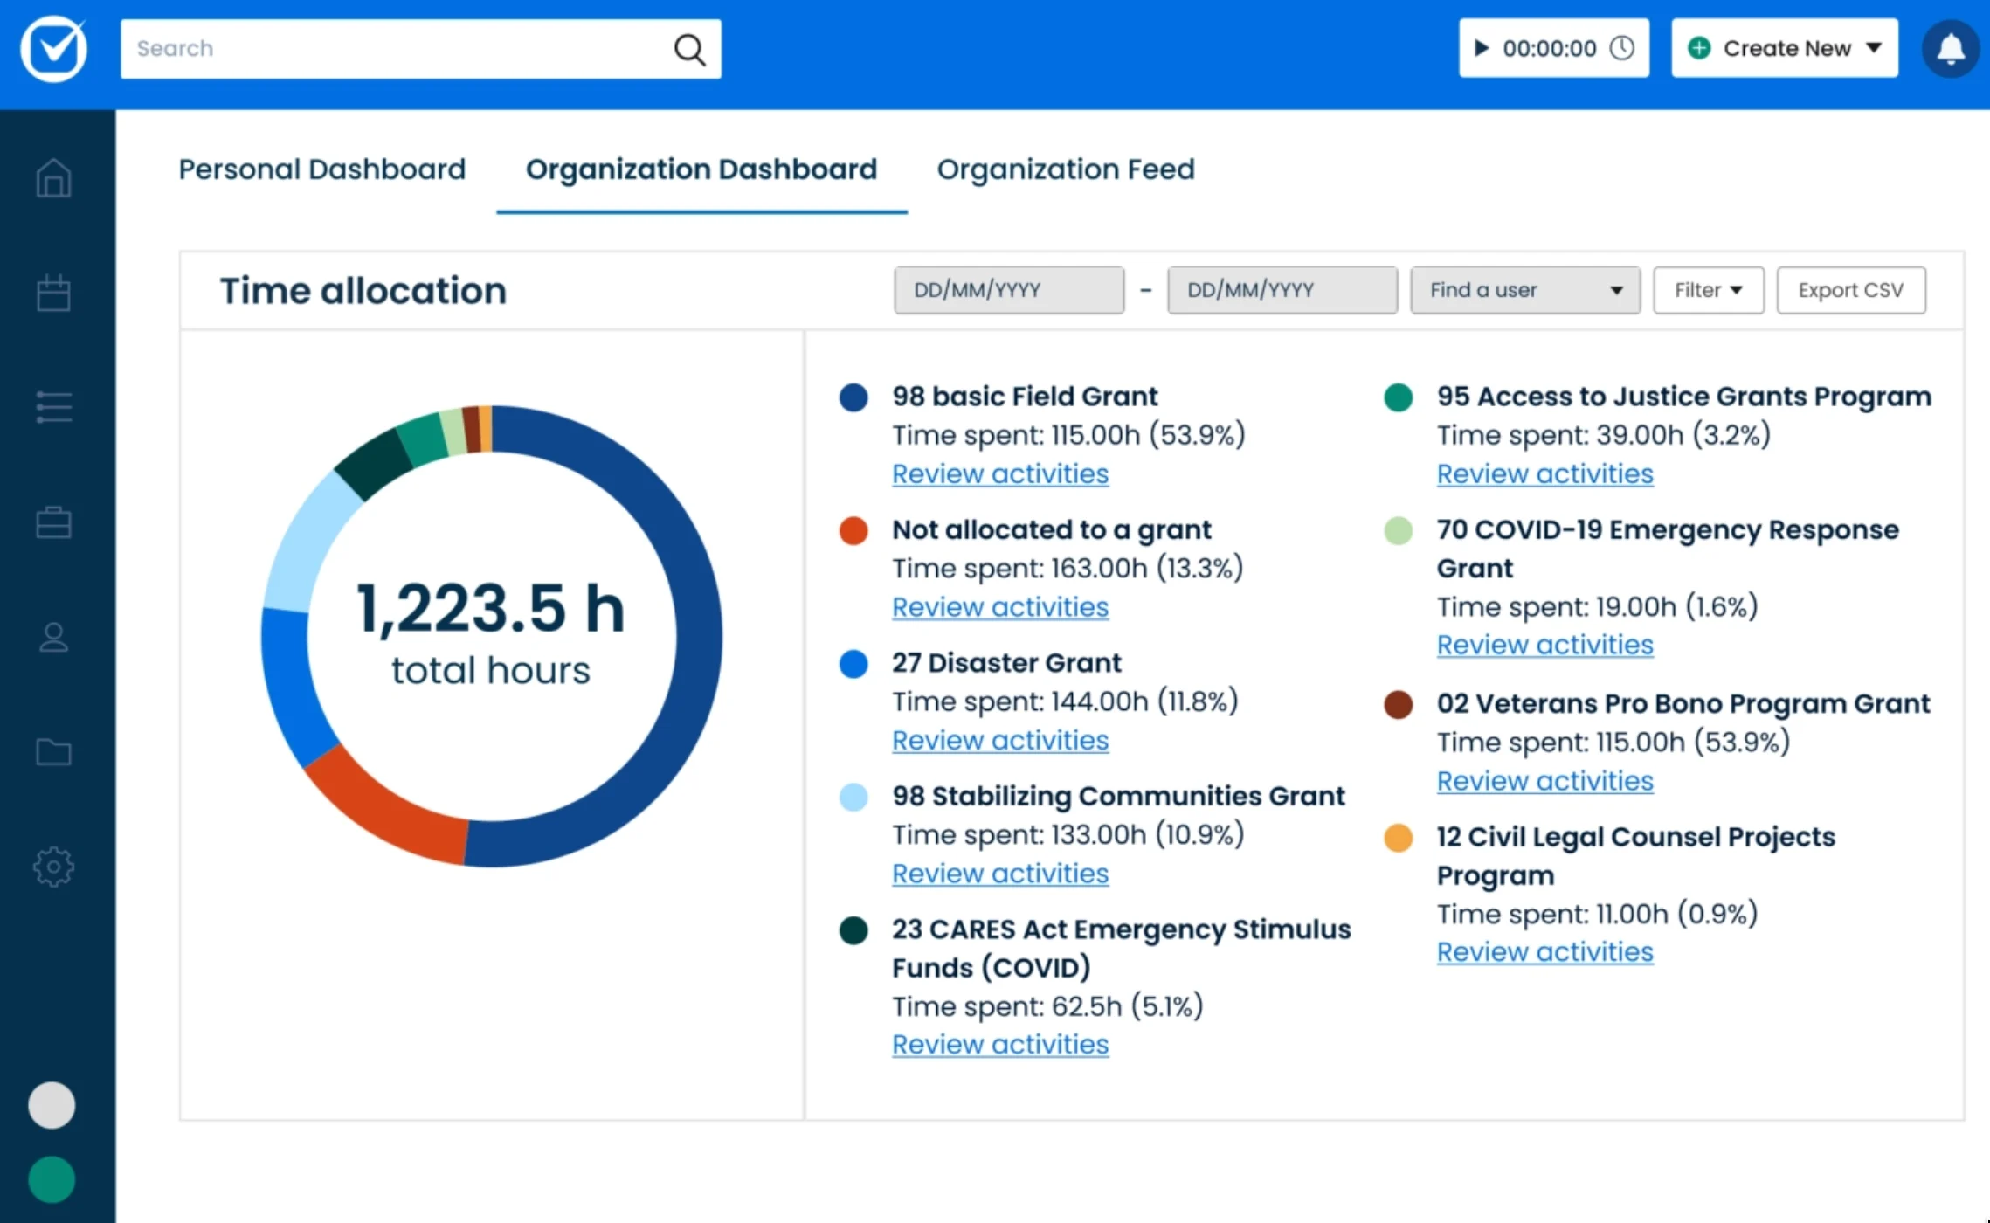Click the first DD/MM/YYYY date field

pyautogui.click(x=1008, y=289)
